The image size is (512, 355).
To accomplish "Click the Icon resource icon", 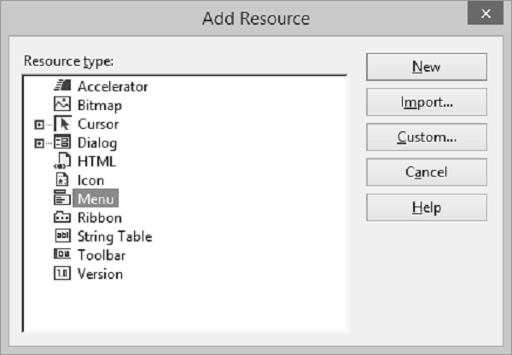I will [61, 180].
